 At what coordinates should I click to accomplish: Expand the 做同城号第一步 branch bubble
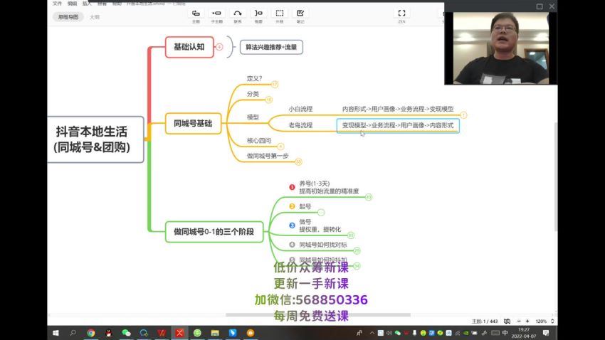point(298,162)
